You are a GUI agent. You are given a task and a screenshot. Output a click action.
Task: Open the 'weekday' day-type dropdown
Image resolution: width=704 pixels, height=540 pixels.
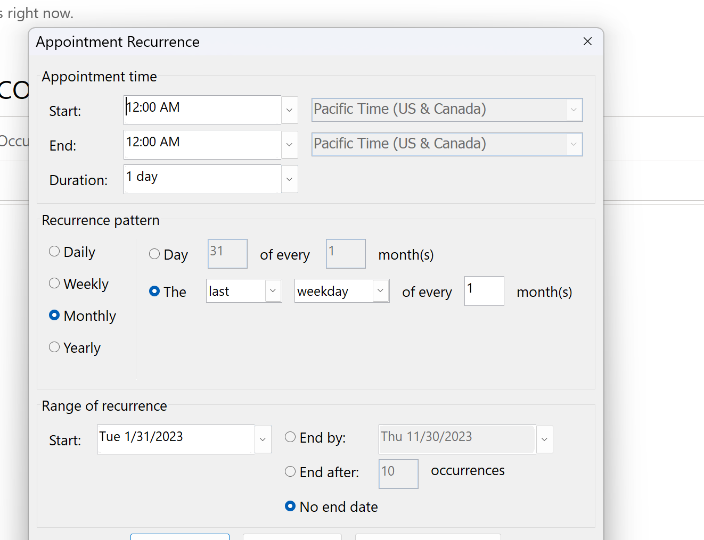380,291
